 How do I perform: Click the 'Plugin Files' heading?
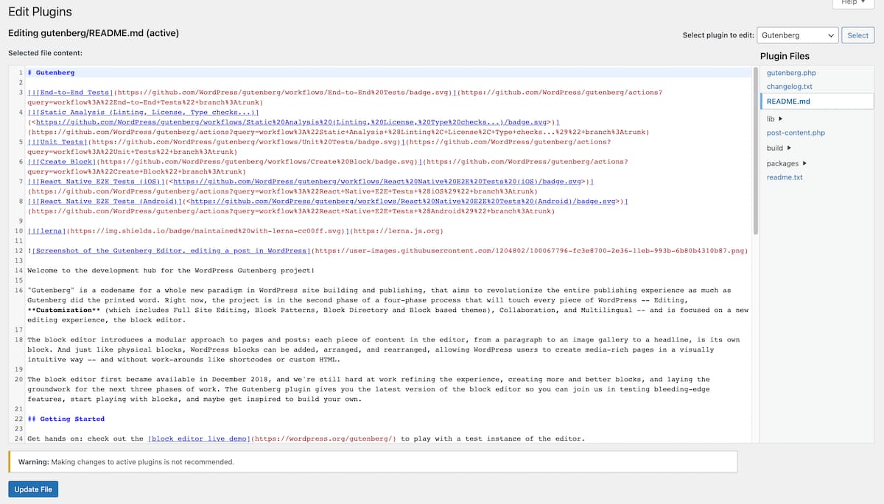coord(785,56)
